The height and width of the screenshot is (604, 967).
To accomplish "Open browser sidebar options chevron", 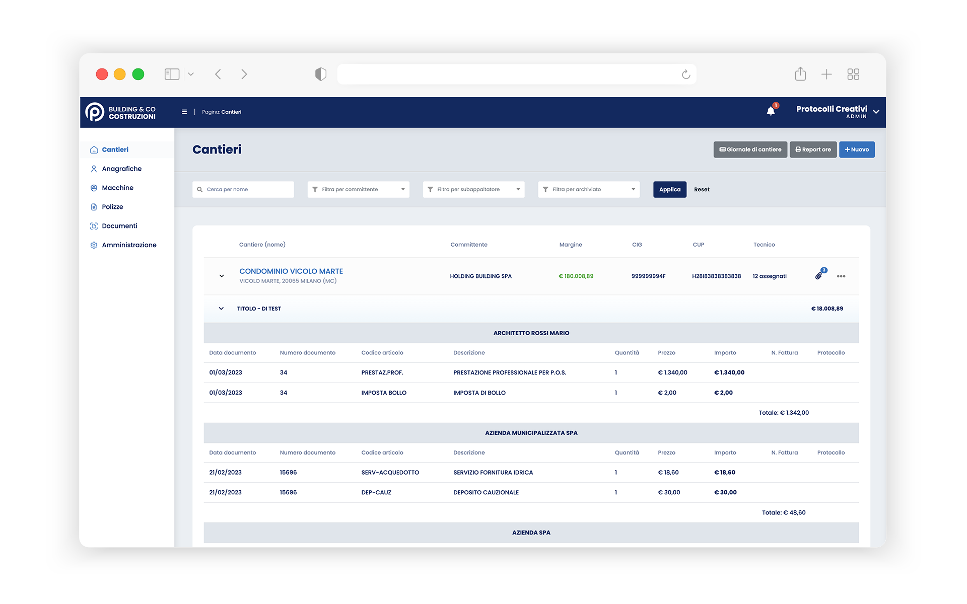I will pos(191,74).
